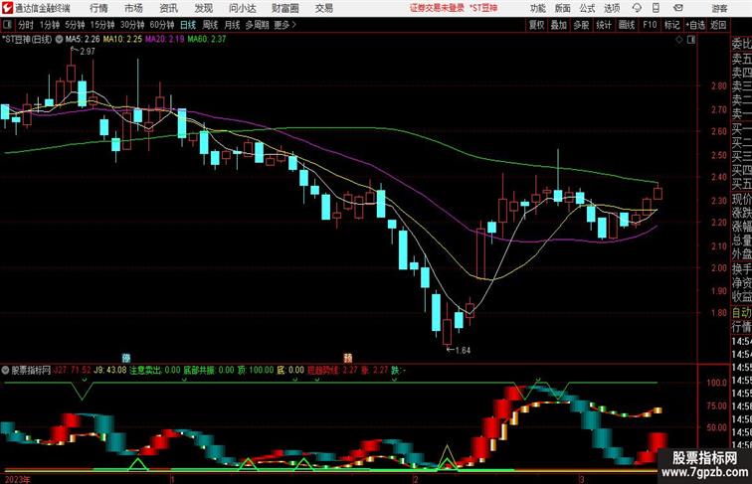This screenshot has width=752, height=484.
Task: Click the 统计 statistics button
Action: pos(604,25)
